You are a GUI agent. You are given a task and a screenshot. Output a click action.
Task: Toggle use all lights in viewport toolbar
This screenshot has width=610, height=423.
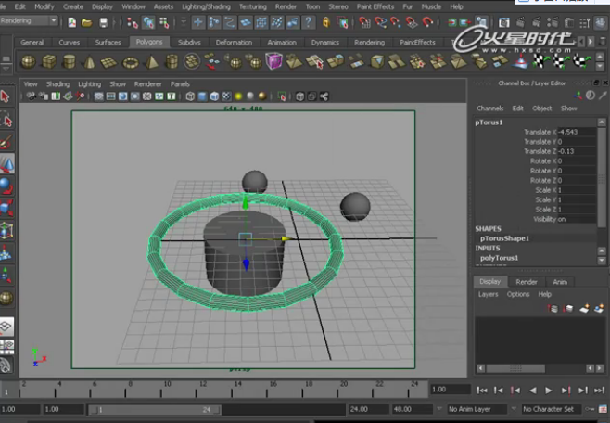(x=238, y=96)
